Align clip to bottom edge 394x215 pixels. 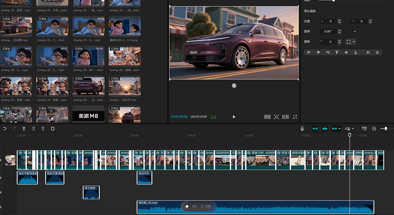click(x=356, y=52)
